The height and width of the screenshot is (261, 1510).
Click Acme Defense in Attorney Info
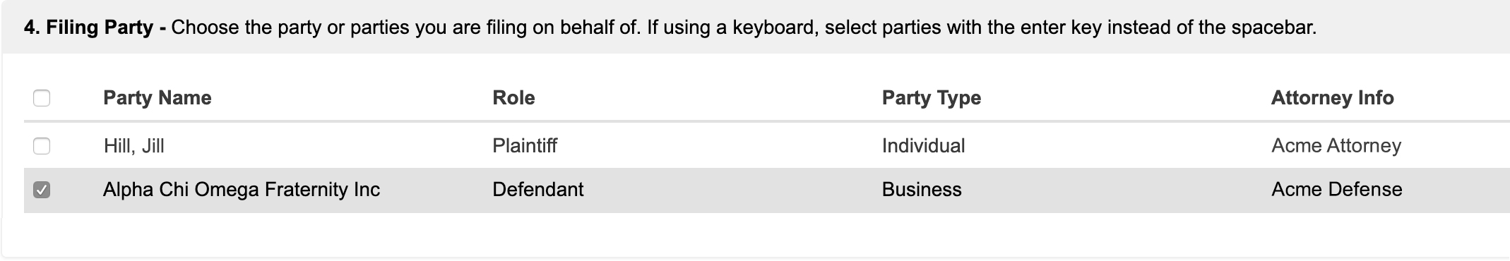(x=1336, y=189)
